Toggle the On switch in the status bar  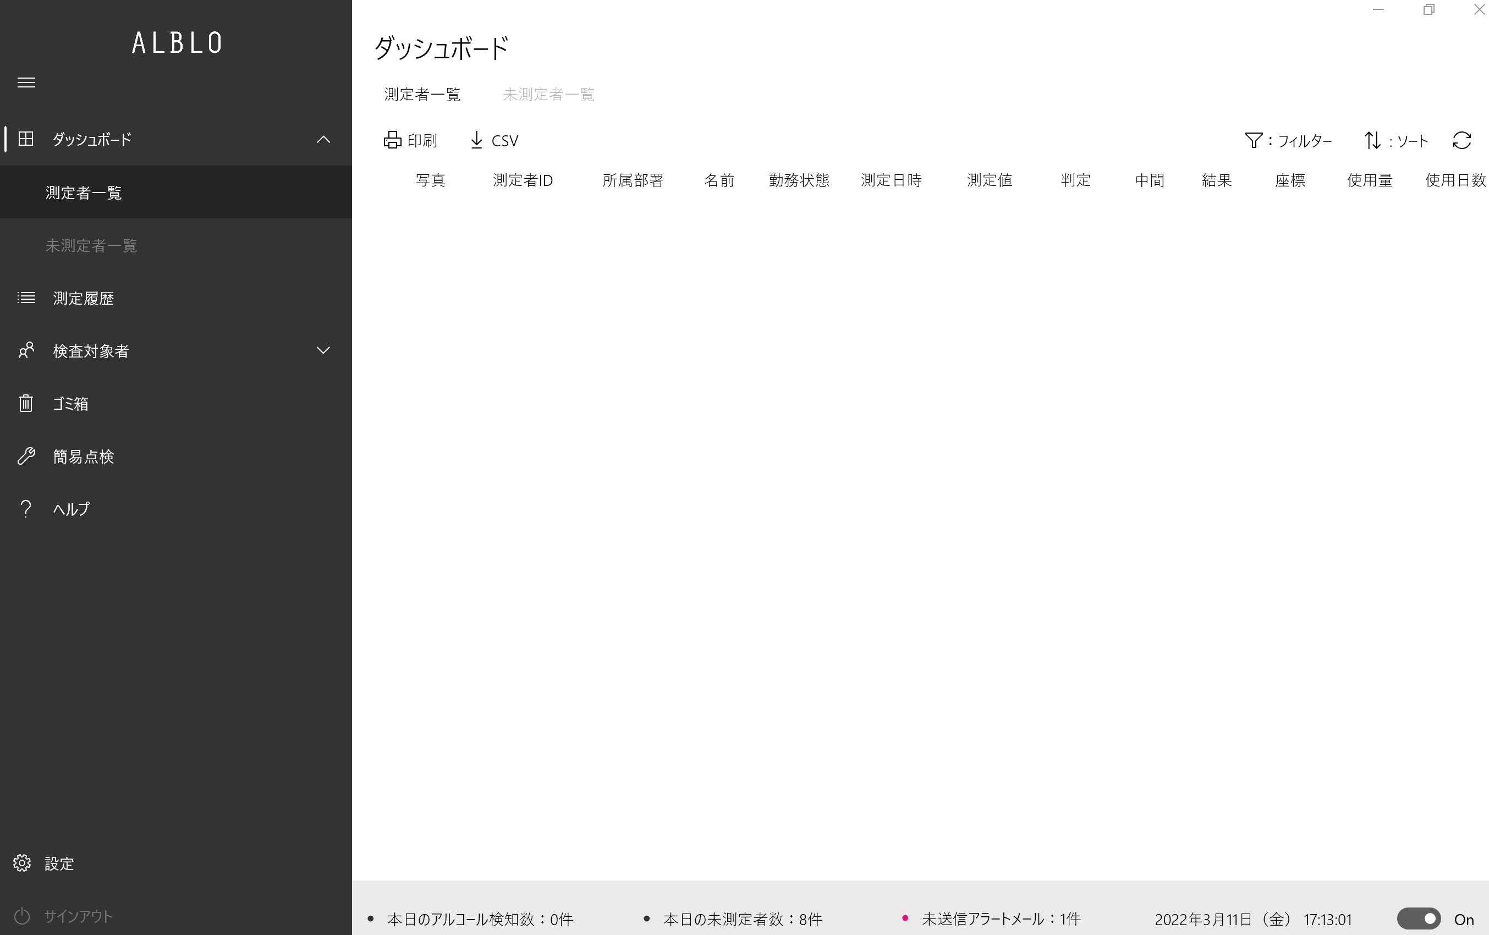point(1418,919)
